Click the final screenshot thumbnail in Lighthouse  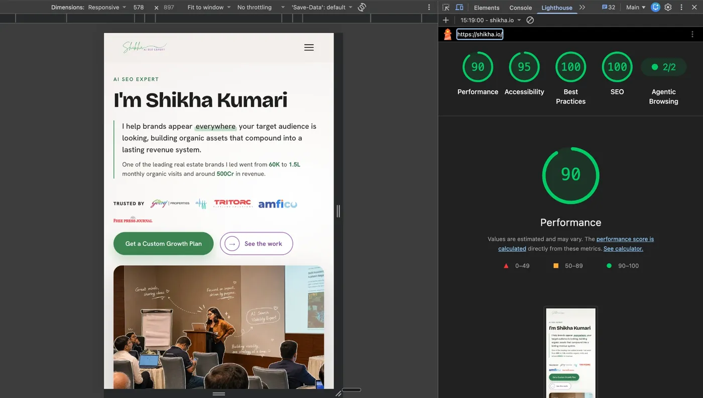coord(571,352)
